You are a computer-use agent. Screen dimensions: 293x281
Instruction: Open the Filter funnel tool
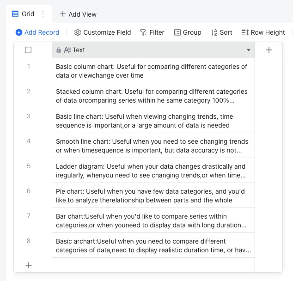[x=144, y=32]
